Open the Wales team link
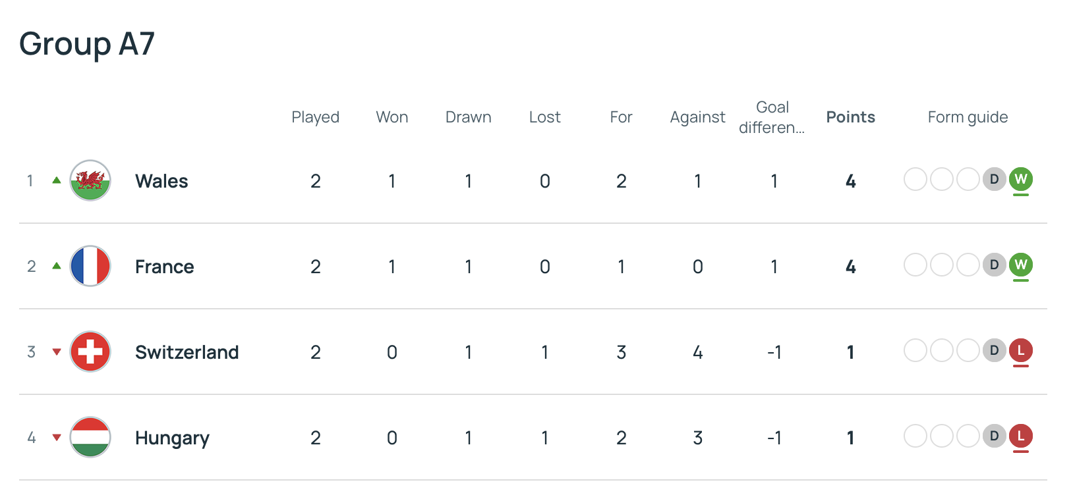Screen dimensions: 1073x499 pos(161,181)
